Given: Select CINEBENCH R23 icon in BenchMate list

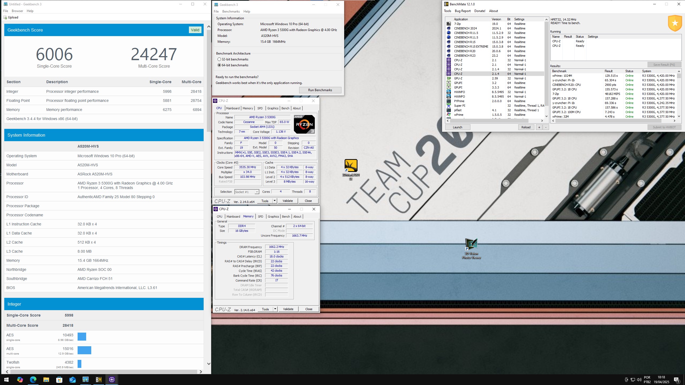Looking at the screenshot, I should 449,56.
